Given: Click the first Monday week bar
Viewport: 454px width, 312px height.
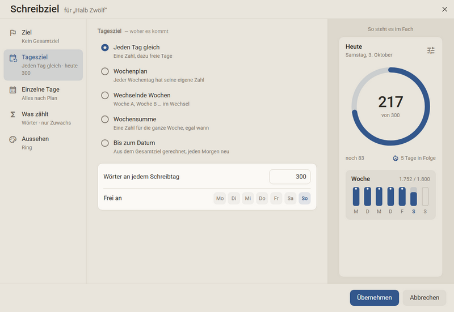Looking at the screenshot, I should coord(356,196).
